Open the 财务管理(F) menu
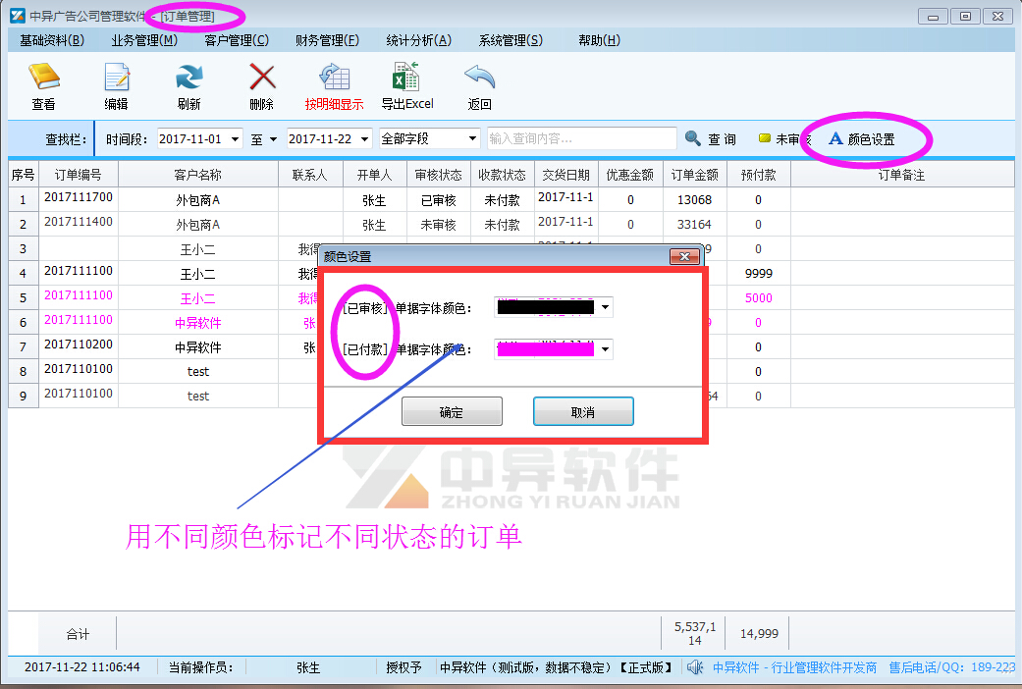 point(327,40)
